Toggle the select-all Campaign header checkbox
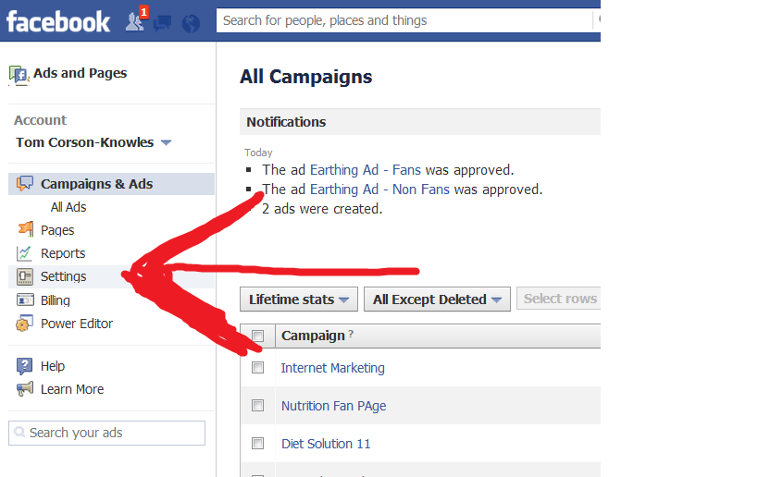 coord(258,336)
